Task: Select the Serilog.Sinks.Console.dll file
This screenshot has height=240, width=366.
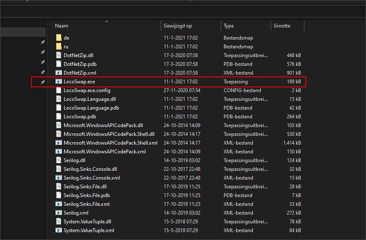Action: 90,169
